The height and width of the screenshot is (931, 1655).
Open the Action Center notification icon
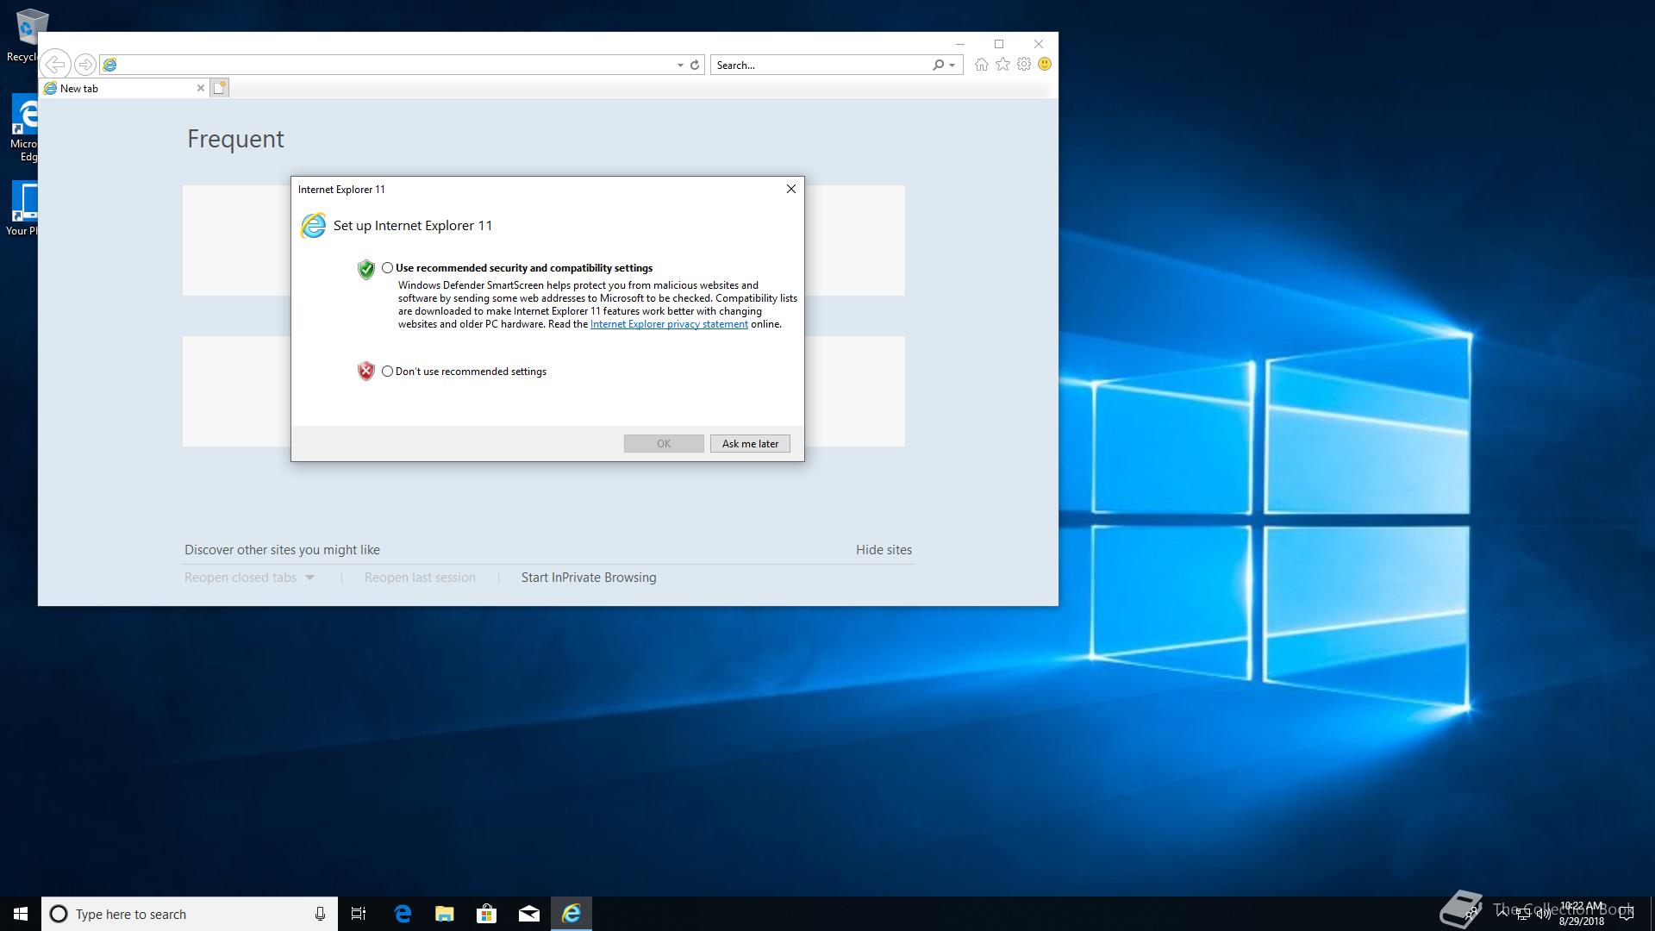[x=1627, y=914]
